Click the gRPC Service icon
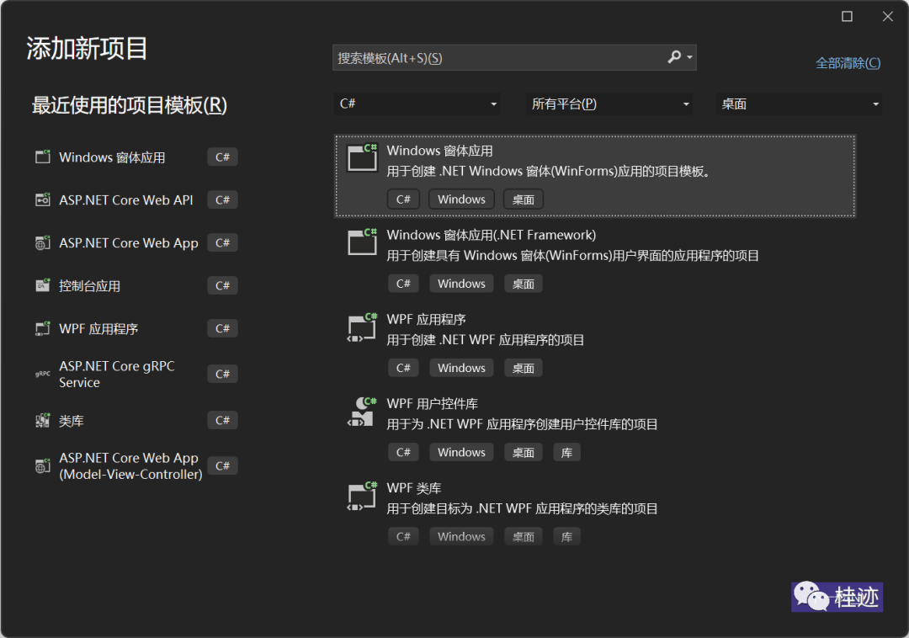The image size is (909, 638). pos(43,374)
